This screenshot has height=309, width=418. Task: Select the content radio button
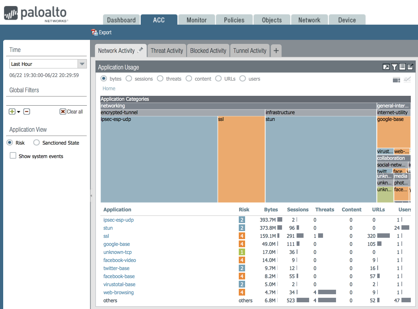coord(189,79)
